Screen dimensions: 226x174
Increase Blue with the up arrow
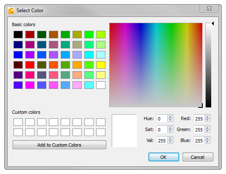click(x=207, y=139)
